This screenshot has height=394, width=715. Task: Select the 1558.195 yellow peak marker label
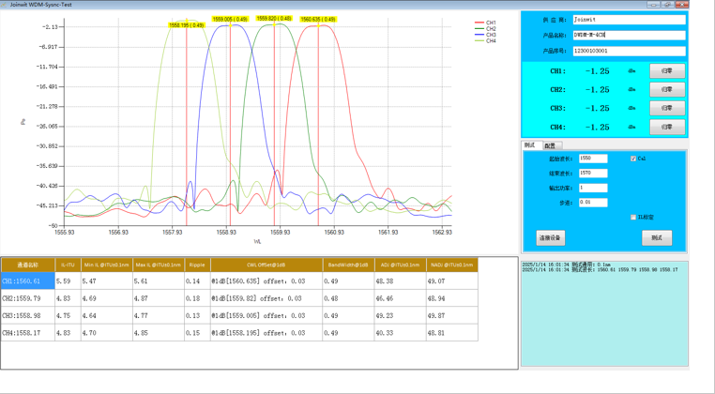(186, 25)
